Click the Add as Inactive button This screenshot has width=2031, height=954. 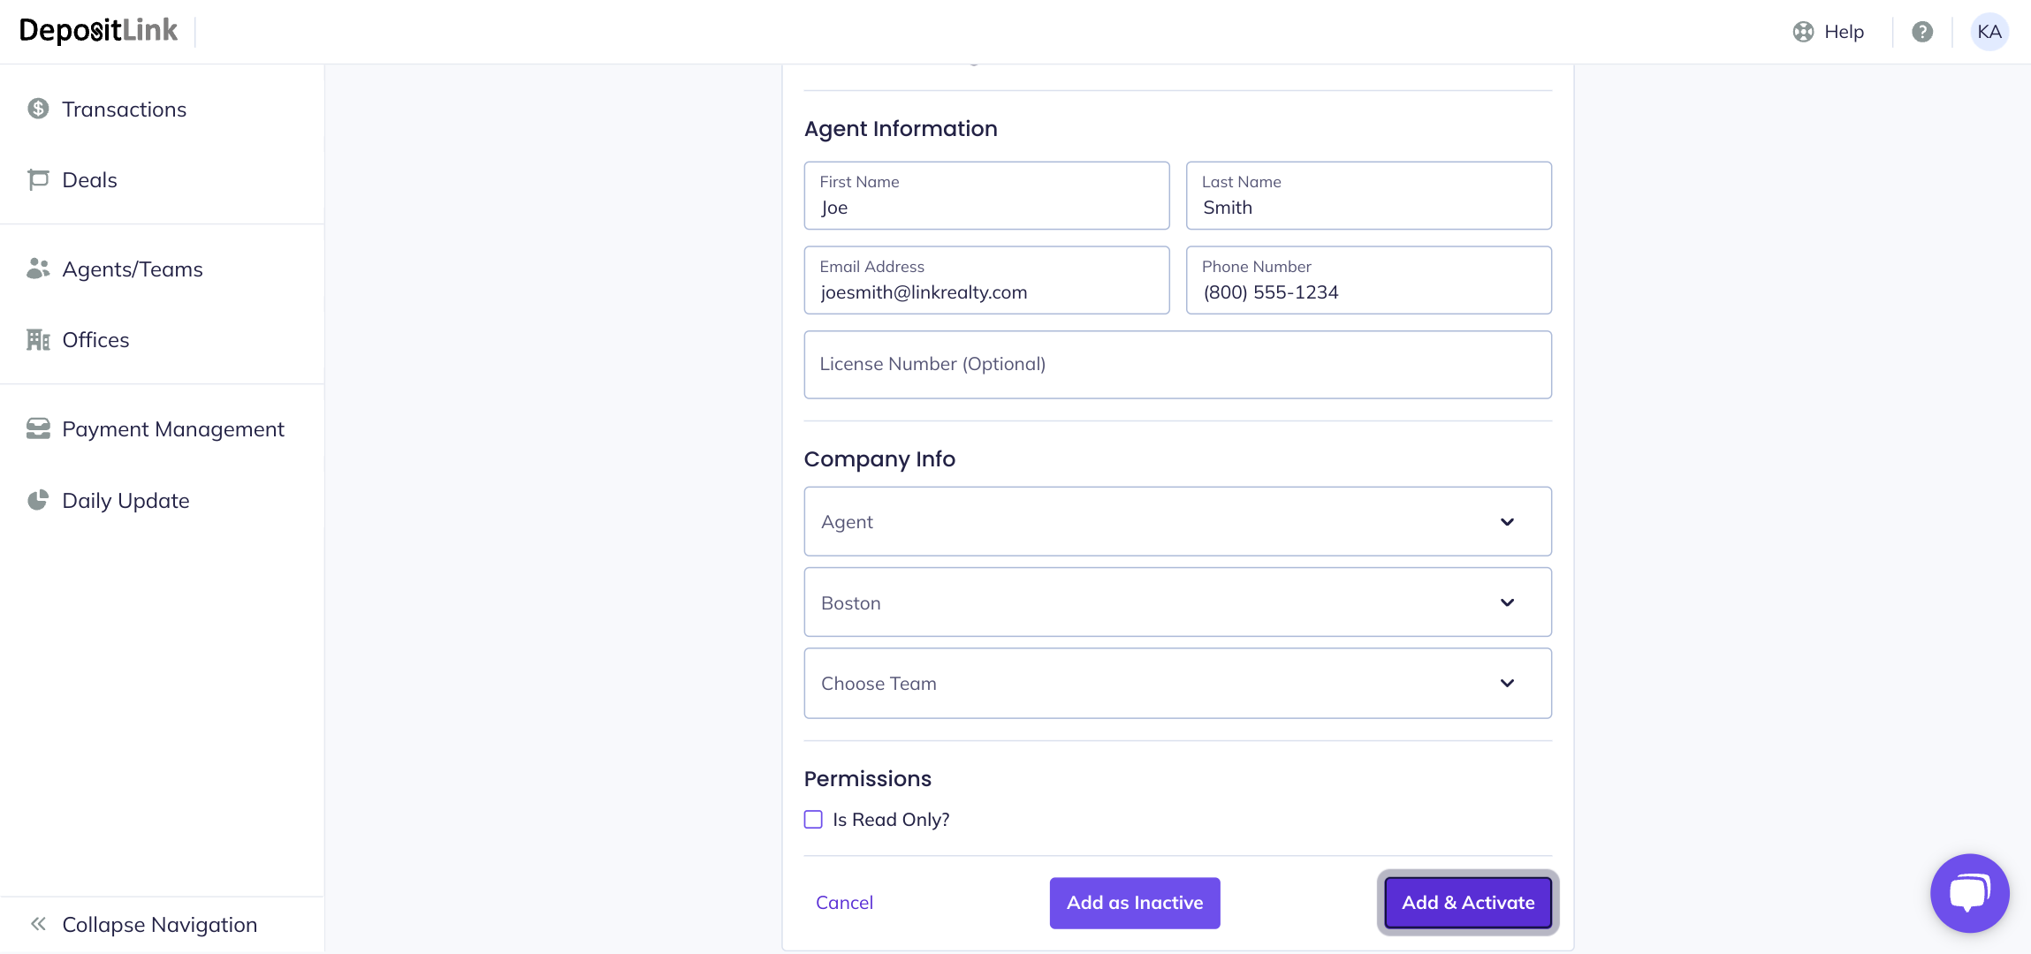pos(1135,903)
